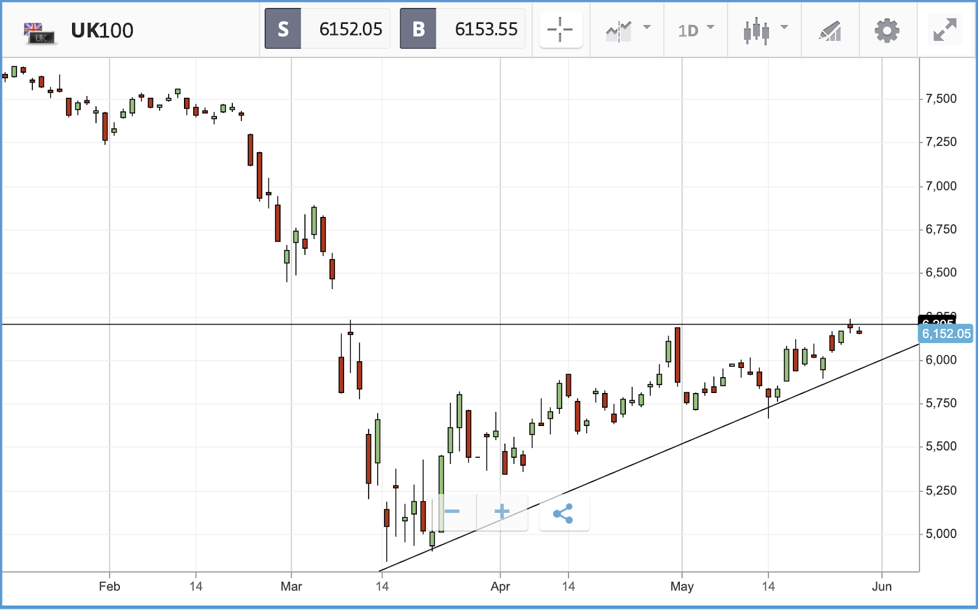Activate the crosshair cursor tool
This screenshot has width=978, height=610.
pos(561,29)
